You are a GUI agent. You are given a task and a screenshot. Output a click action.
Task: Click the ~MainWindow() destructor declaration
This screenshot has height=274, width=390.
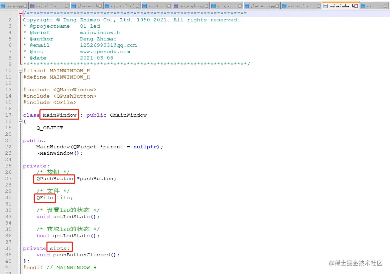point(59,153)
